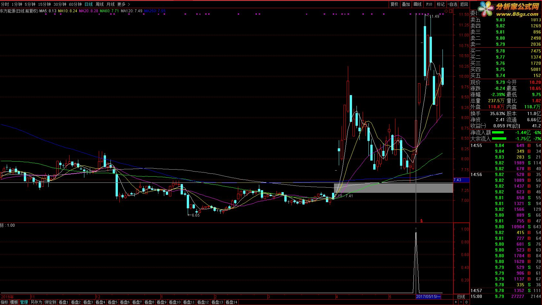This screenshot has height=305, width=542.
Task: Click the 0 reset zoom button
Action: point(466,302)
